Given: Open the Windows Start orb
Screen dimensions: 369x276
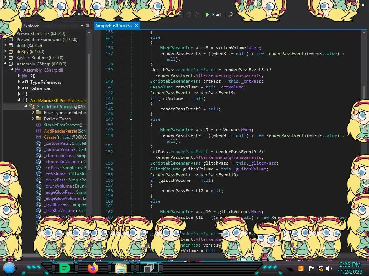Looking at the screenshot, I should coord(9,268).
